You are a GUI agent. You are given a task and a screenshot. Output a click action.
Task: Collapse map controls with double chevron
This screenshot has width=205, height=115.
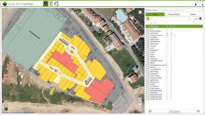pos(140,109)
